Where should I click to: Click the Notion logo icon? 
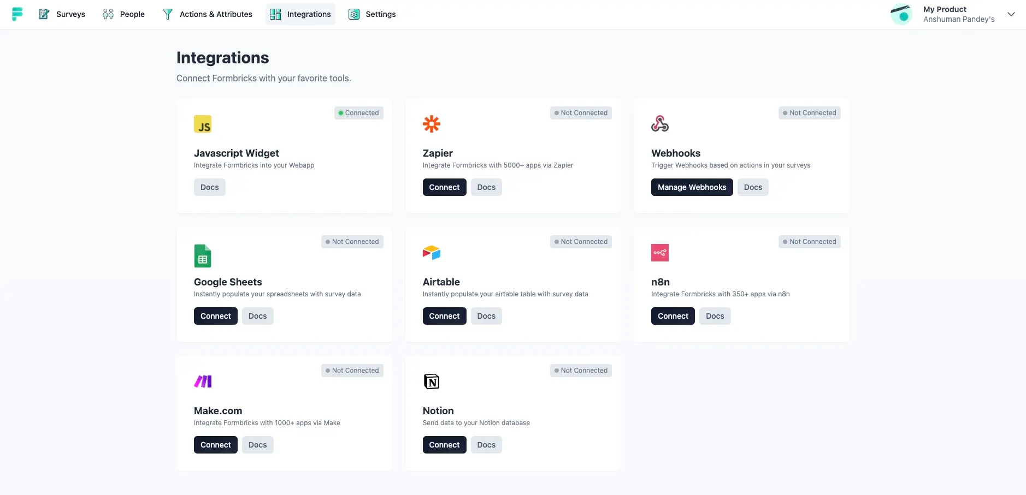point(432,381)
